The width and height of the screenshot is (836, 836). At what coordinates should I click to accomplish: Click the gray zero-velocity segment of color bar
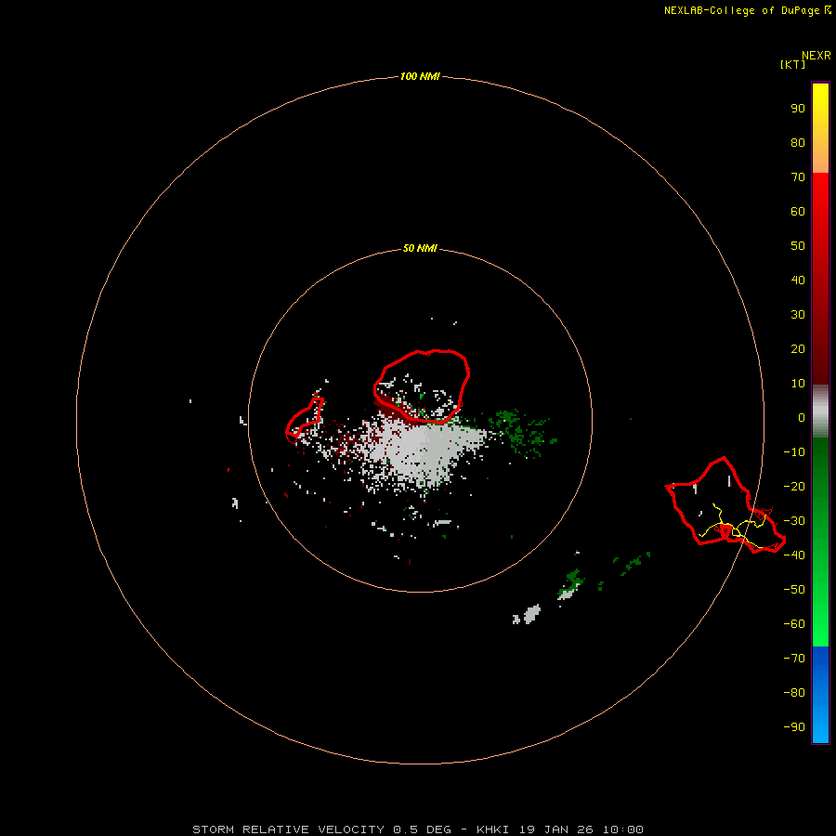coord(820,411)
